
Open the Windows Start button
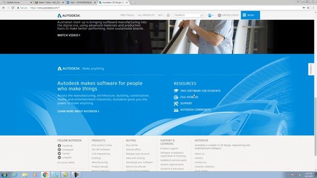pyautogui.click(x=4, y=175)
